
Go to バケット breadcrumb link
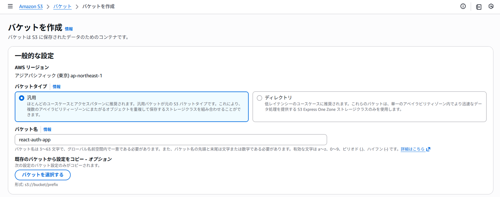click(62, 7)
